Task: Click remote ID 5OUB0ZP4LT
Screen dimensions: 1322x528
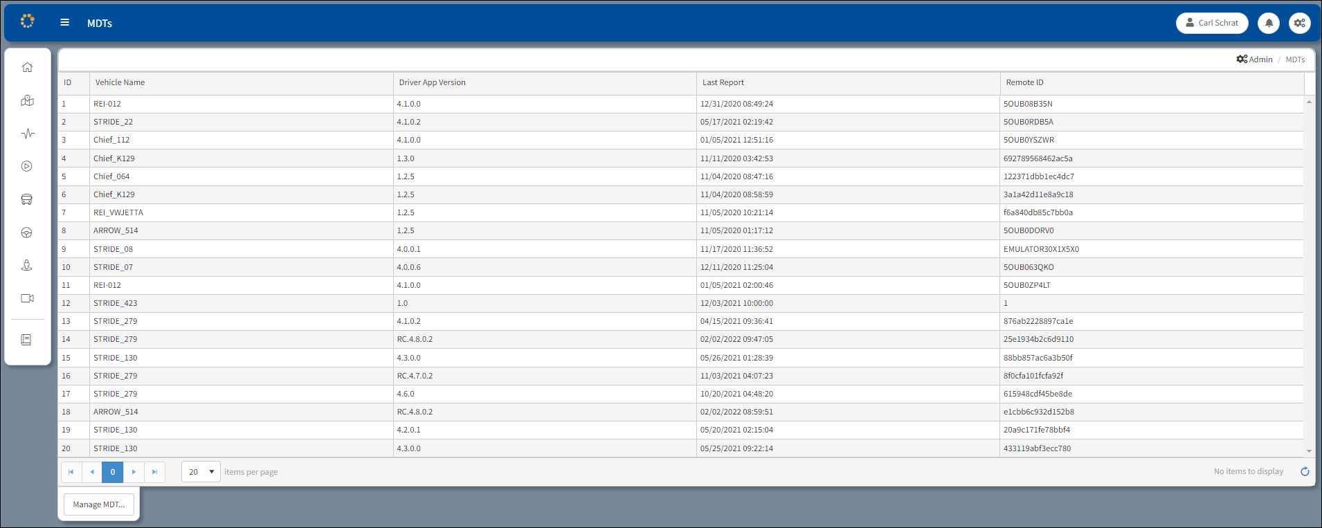Action: click(x=1026, y=285)
